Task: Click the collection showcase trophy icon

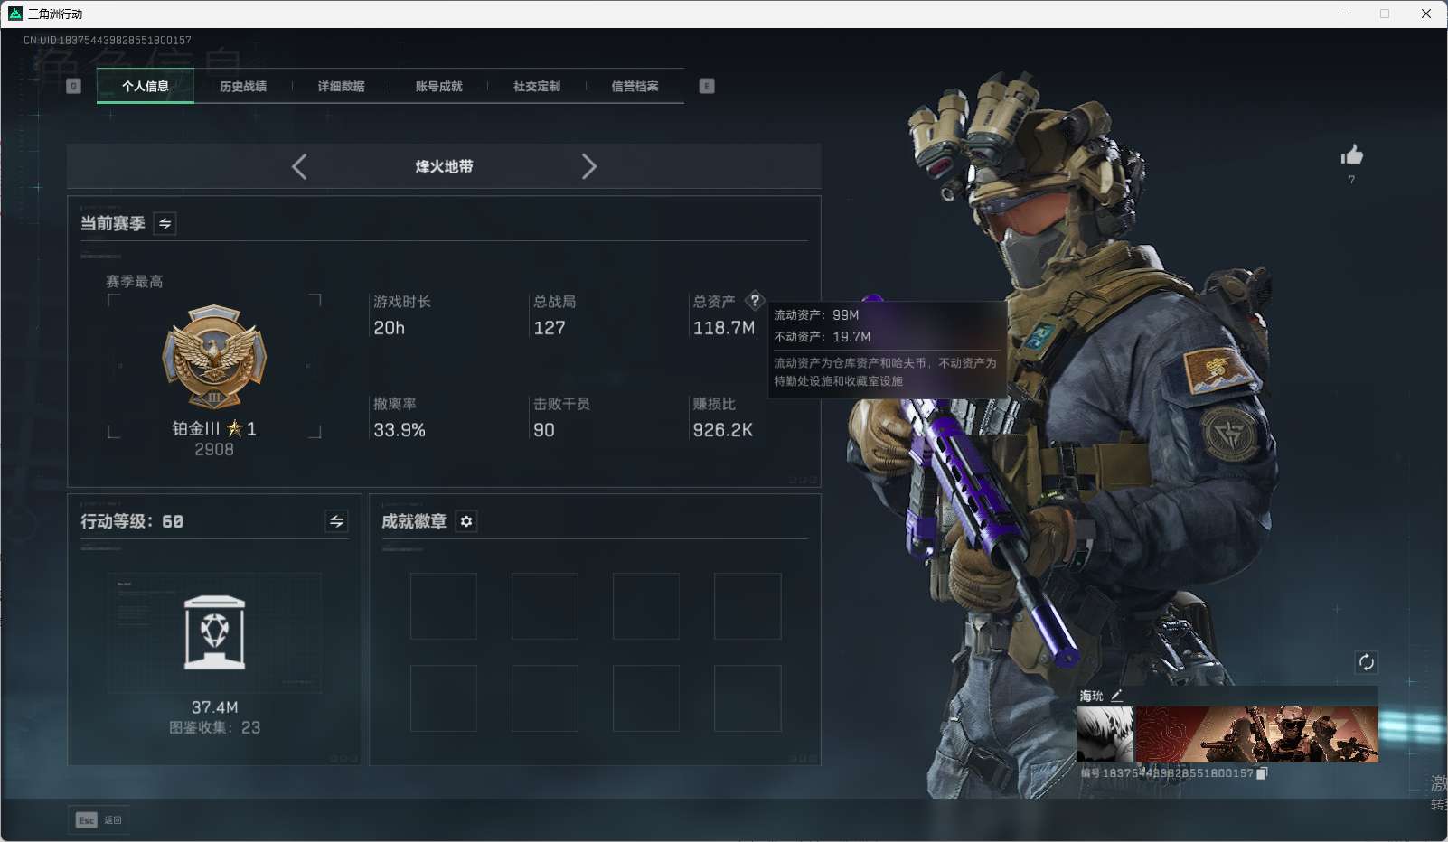Action: pyautogui.click(x=214, y=632)
